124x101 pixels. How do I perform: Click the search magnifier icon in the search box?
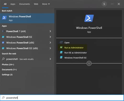point(3,98)
